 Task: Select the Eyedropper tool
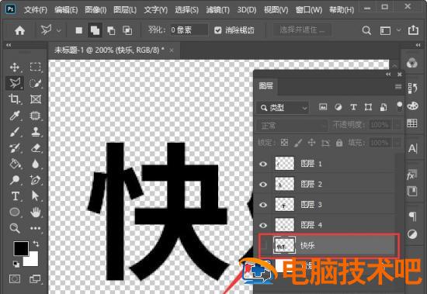[15, 116]
